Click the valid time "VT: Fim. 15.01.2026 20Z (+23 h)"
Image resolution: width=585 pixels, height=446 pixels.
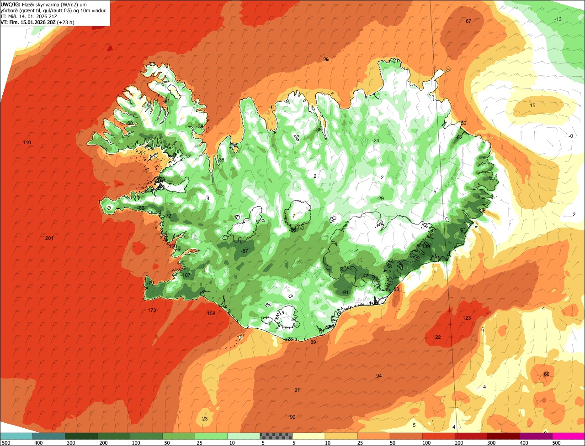click(37, 22)
